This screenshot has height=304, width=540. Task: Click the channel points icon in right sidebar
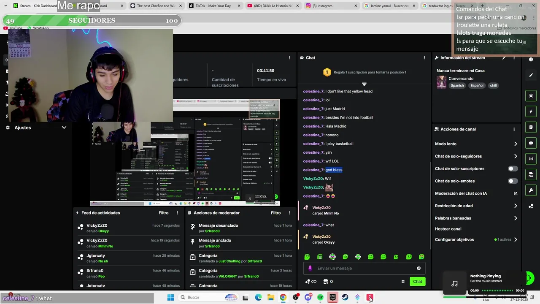pyautogui.click(x=531, y=206)
